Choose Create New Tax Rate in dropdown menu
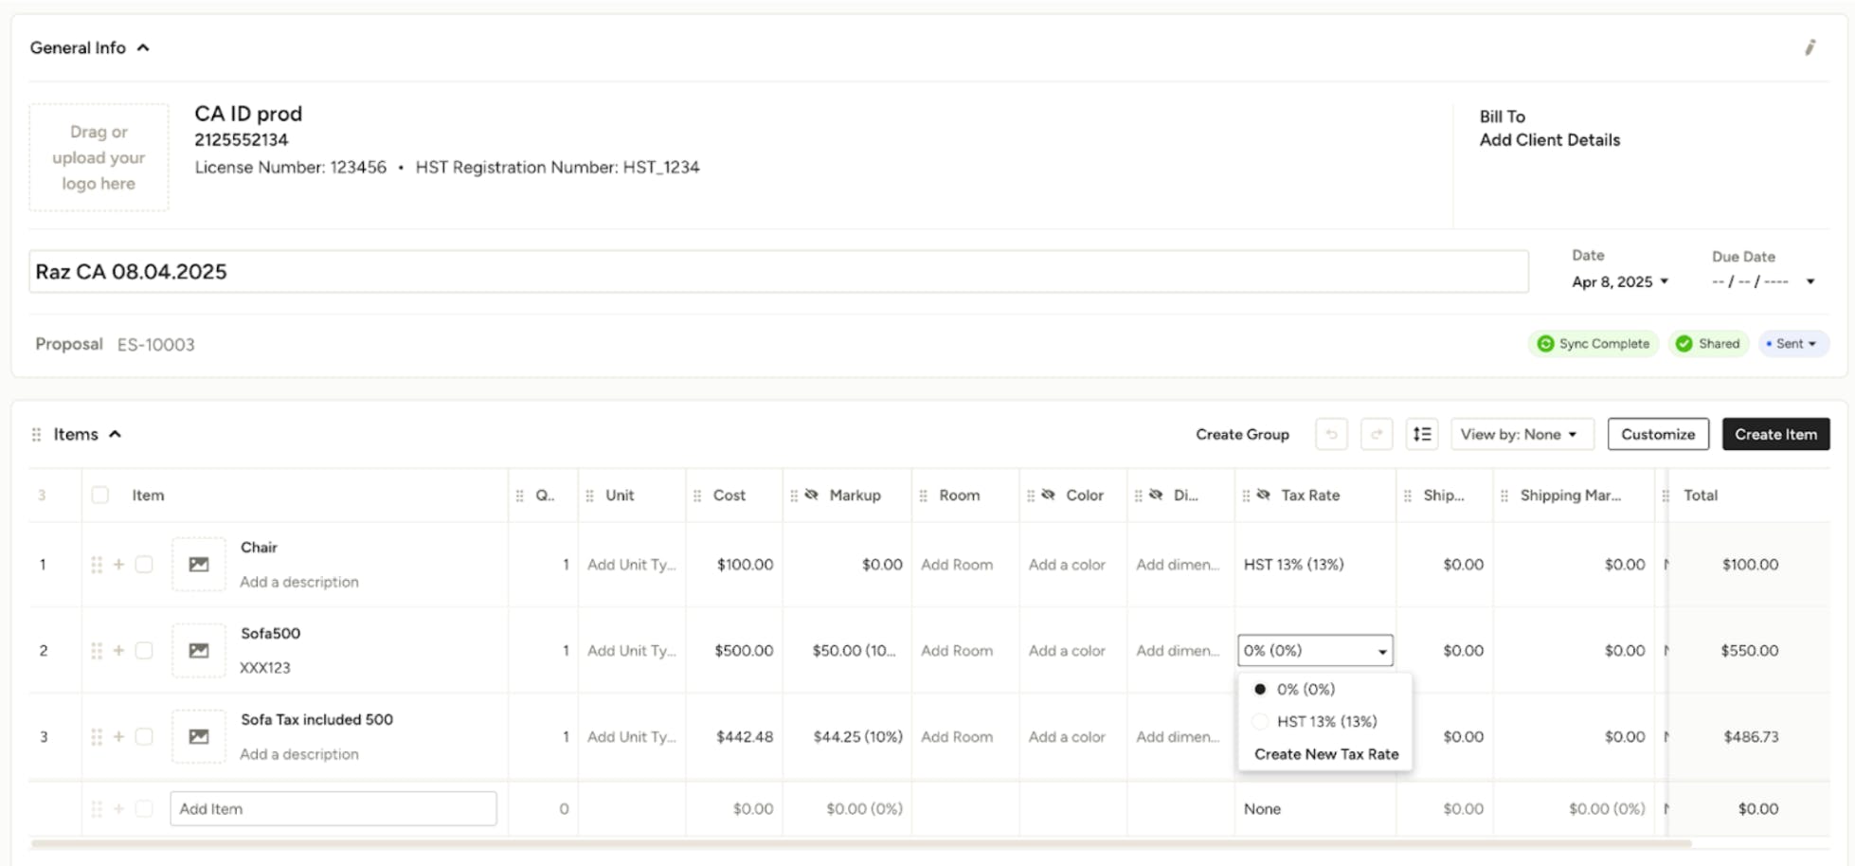 pyautogui.click(x=1326, y=754)
